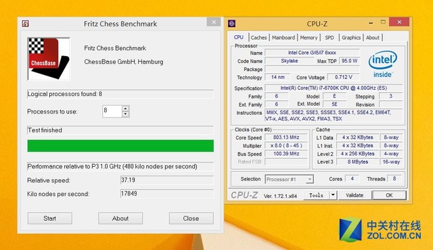Start the Fritz chess benchmark

(x=49, y=218)
